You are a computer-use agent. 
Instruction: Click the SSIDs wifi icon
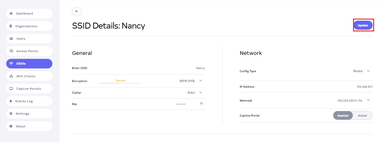pos(11,64)
